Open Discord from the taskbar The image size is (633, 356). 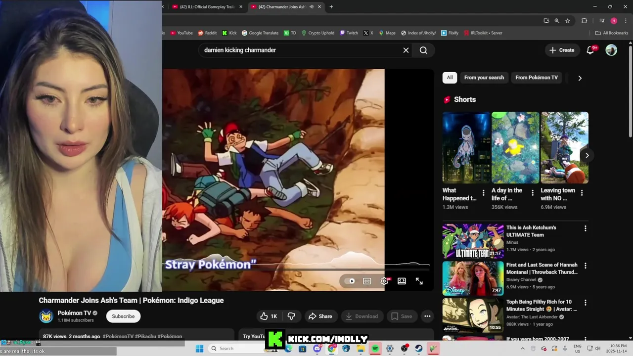point(317,349)
